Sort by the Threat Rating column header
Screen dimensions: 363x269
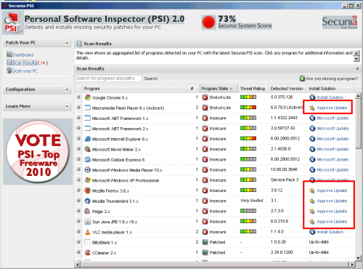[x=253, y=89]
